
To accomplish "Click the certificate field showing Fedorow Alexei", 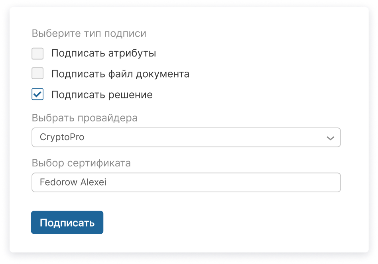I will [186, 182].
